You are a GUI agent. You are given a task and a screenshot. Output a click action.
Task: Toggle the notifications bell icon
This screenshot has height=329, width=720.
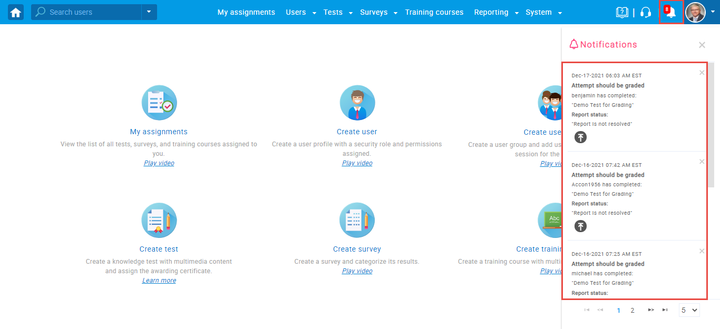click(x=671, y=12)
